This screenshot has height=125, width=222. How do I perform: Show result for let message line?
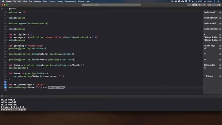coord(220,37)
